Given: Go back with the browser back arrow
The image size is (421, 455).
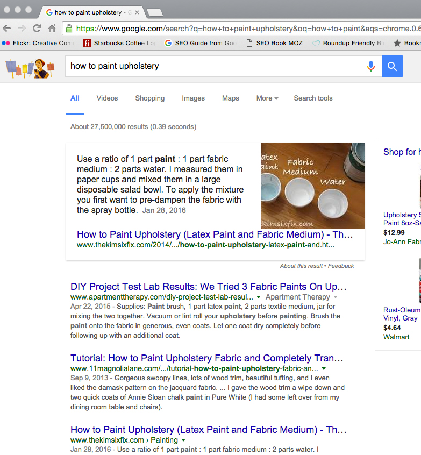Looking at the screenshot, I should coord(6,29).
